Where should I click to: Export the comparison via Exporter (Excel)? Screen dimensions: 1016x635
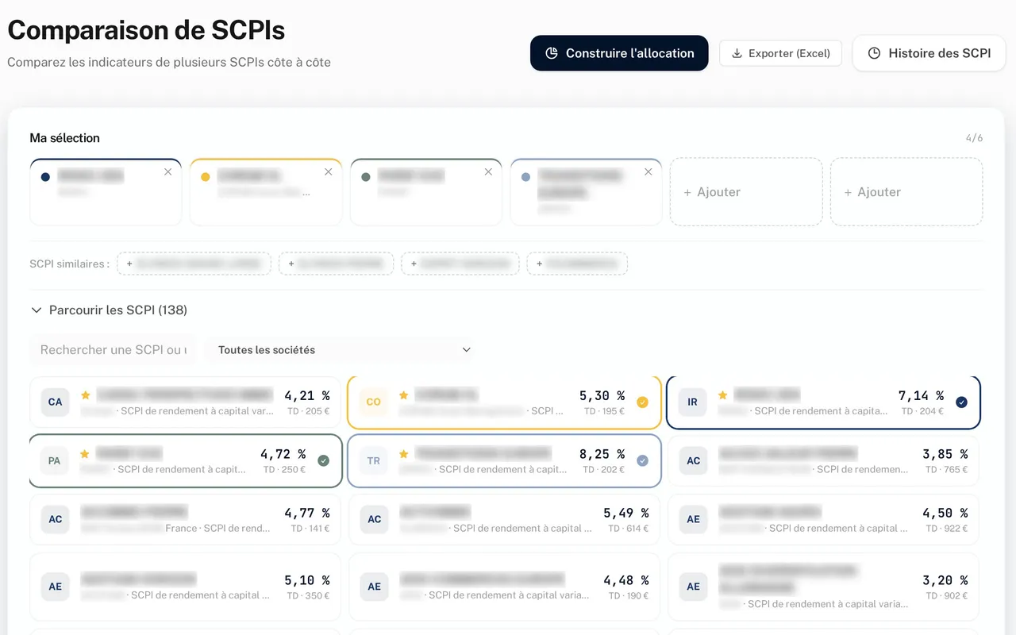tap(780, 53)
